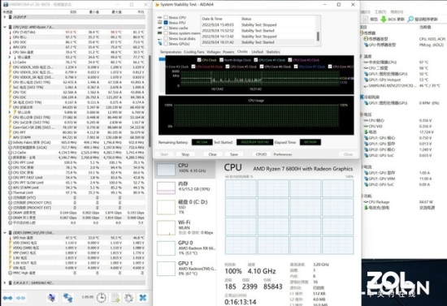Select the log row started at 16:31:42
The width and height of the screenshot is (447, 306).
tap(258, 42)
